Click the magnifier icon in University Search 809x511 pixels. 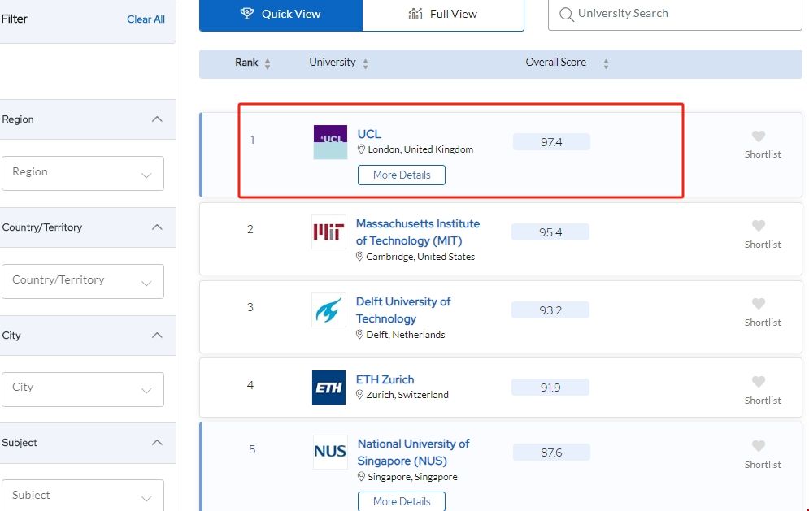[x=568, y=14]
